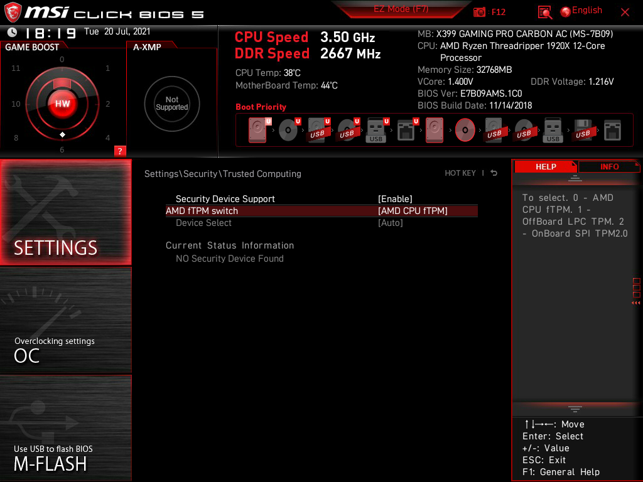Select legacy USB hard disk boot icon
The height and width of the screenshot is (482, 643).
pyautogui.click(x=494, y=130)
